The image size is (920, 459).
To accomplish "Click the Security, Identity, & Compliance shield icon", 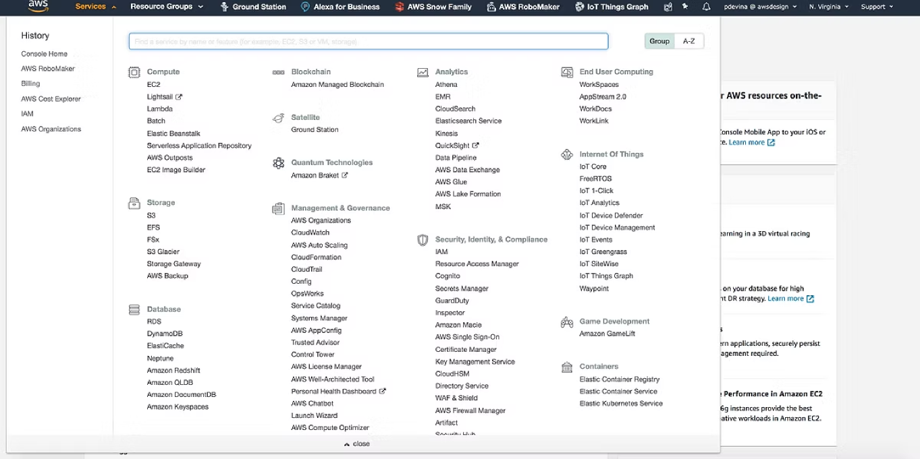I will 423,239.
